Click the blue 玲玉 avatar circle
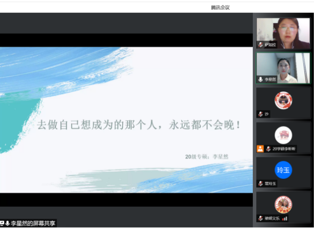 283,170
